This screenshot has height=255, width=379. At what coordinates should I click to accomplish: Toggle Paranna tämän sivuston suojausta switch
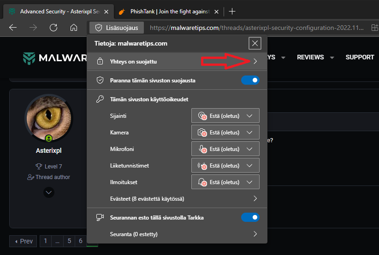tap(250, 81)
